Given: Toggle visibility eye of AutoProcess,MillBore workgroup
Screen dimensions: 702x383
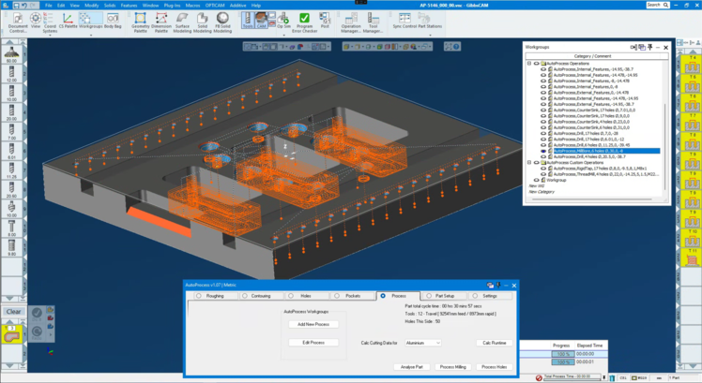Looking at the screenshot, I should (x=543, y=151).
